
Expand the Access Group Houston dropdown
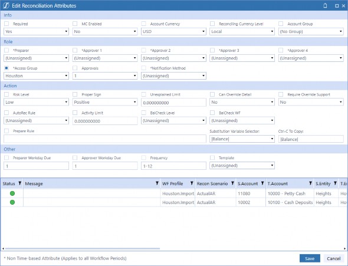[36, 76]
